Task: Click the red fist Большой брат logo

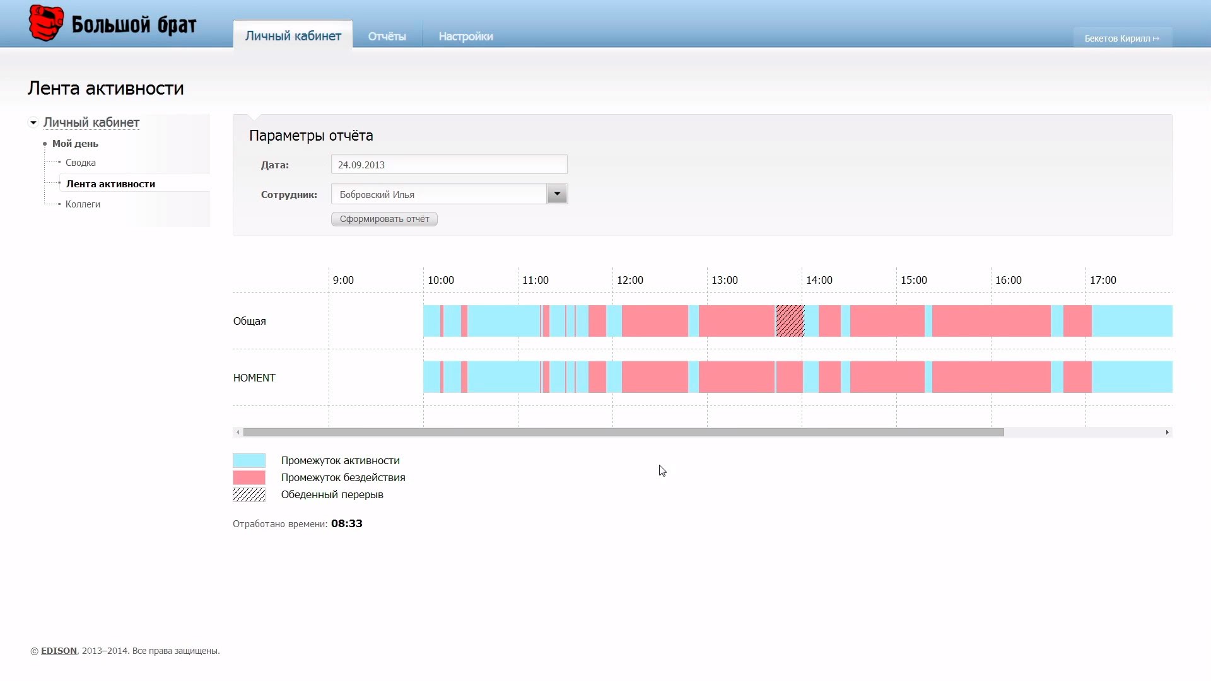Action: click(112, 24)
